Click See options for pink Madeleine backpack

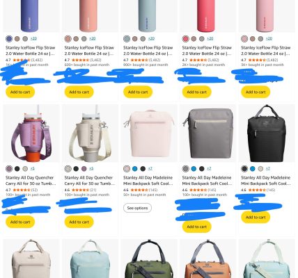point(137,208)
